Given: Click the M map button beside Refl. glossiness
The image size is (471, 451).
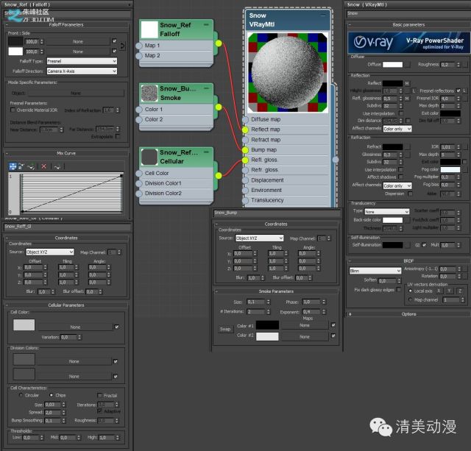Looking at the screenshot, I should coord(407,98).
